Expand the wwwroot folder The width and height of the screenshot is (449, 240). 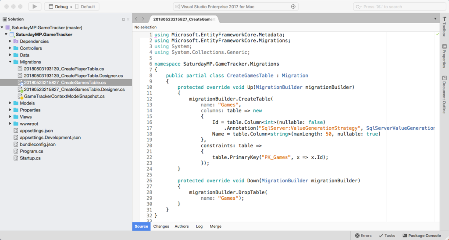[10, 124]
